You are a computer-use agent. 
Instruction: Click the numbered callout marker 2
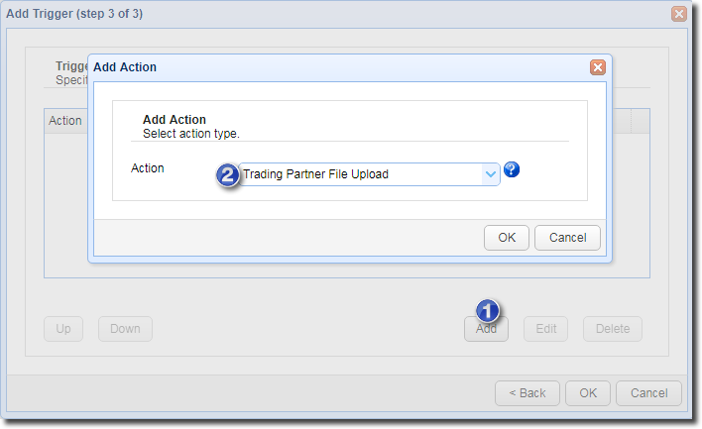point(228,175)
